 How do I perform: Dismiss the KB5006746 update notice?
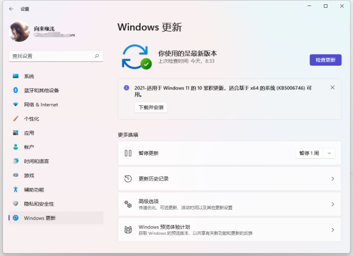[332, 88]
